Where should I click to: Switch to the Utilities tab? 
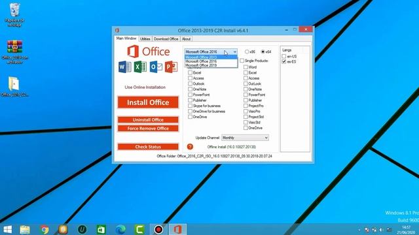(145, 39)
